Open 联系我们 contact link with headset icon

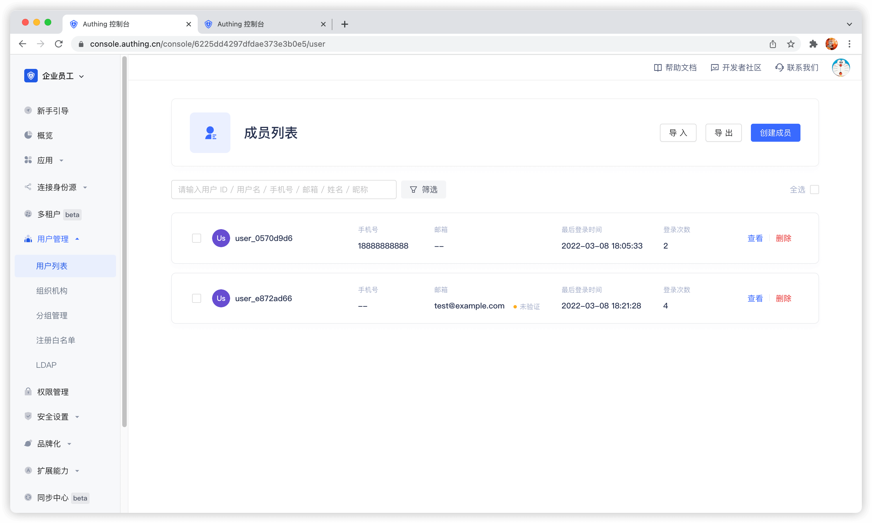(x=797, y=68)
